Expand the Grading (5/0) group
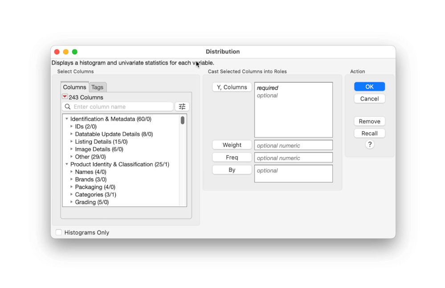 tap(72, 202)
